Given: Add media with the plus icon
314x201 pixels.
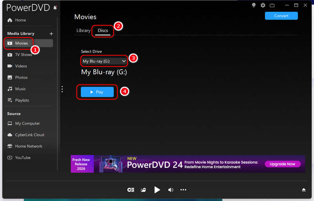Looking at the screenshot, I should tap(51, 34).
